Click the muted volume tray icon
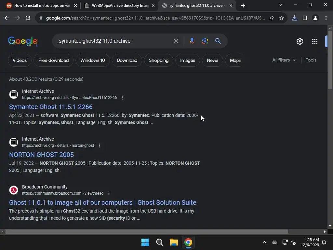 [294, 242]
